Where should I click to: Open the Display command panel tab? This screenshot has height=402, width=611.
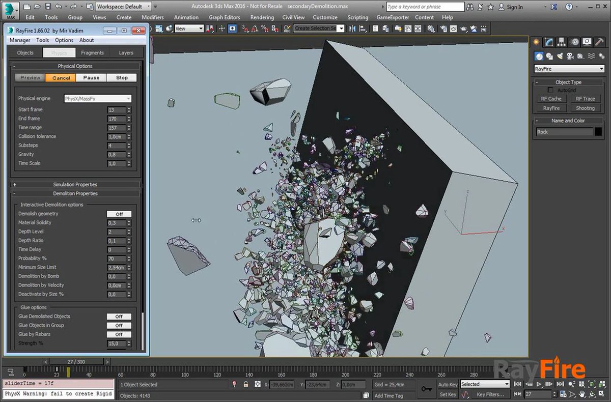tap(587, 42)
